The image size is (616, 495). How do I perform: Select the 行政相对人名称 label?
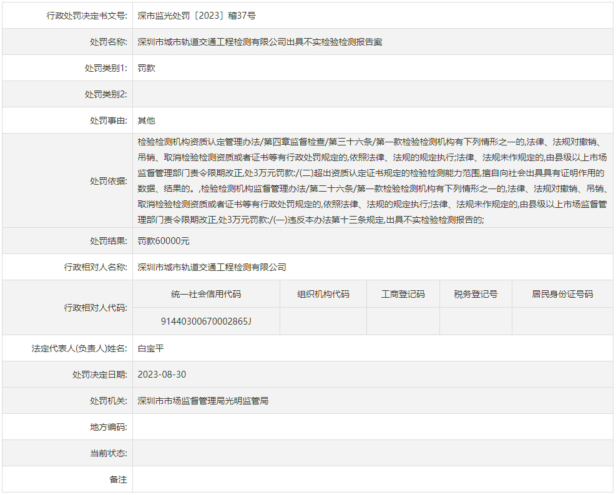95,267
